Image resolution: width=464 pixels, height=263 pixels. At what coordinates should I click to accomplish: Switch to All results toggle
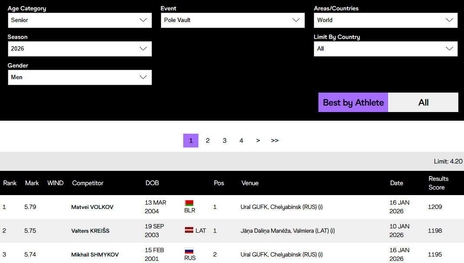[x=423, y=103]
